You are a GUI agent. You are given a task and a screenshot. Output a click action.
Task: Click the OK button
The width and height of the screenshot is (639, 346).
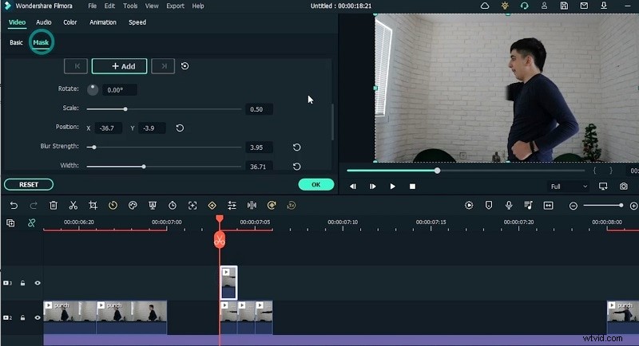click(x=316, y=184)
